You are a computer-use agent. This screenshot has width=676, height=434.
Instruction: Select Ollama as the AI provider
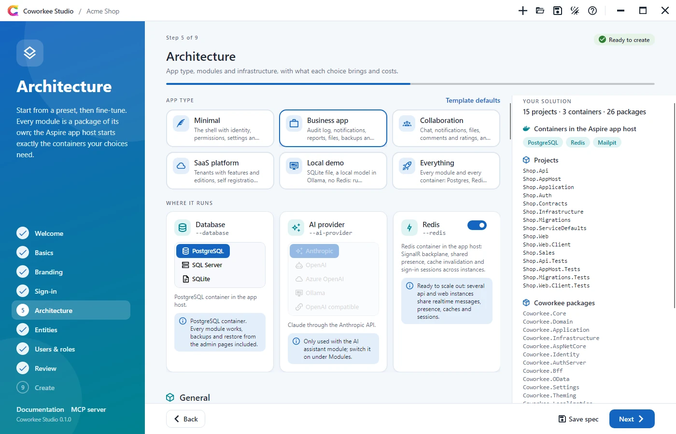(x=310, y=293)
